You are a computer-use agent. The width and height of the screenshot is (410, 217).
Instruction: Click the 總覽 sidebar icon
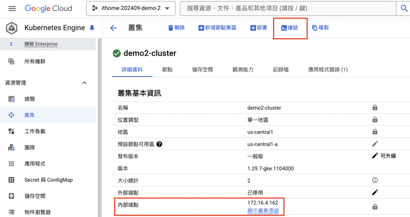click(12, 99)
